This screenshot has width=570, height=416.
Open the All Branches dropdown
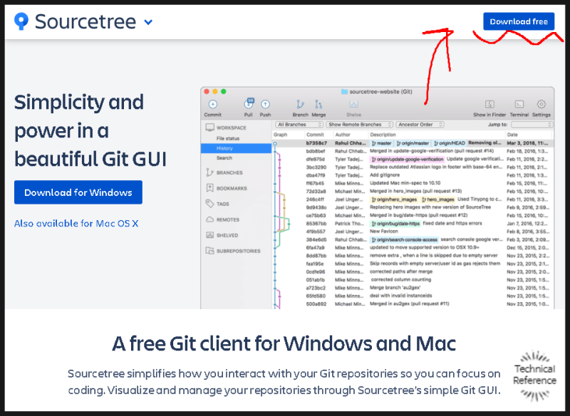click(x=299, y=124)
